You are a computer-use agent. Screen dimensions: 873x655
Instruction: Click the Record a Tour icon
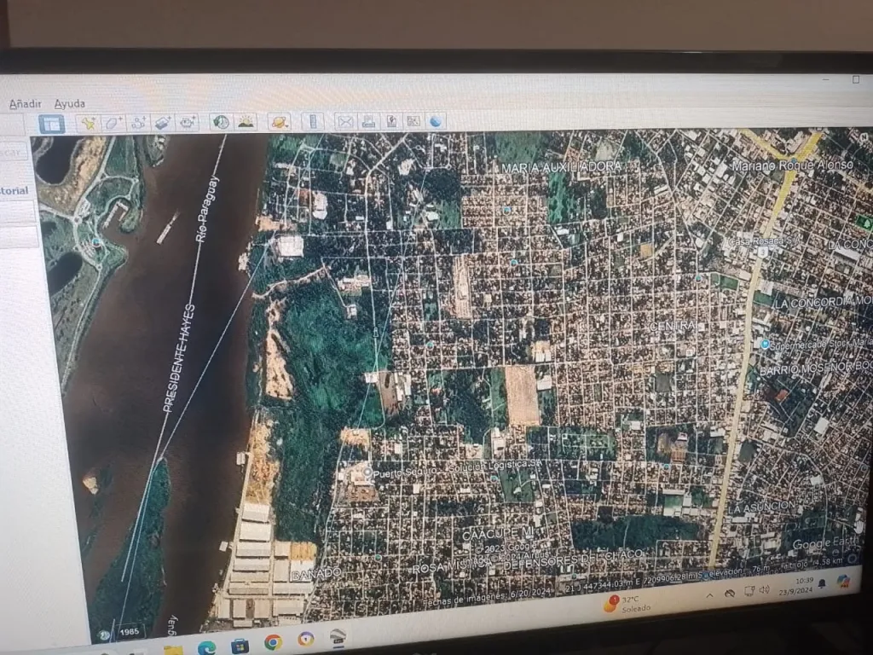188,123
